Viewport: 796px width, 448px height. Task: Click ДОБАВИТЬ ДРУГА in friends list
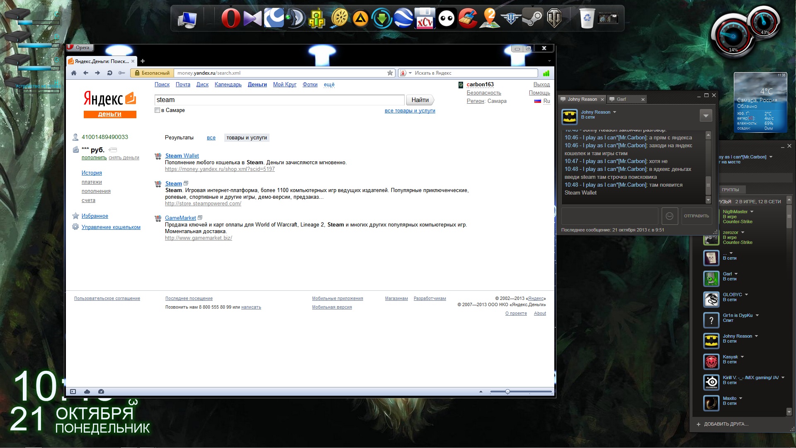pos(723,424)
